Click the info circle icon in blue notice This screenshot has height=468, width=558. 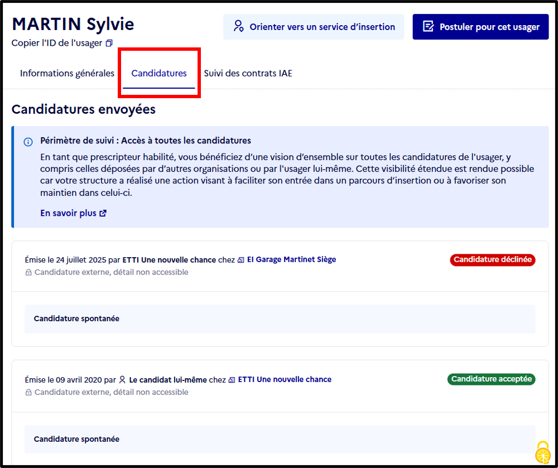pos(28,142)
